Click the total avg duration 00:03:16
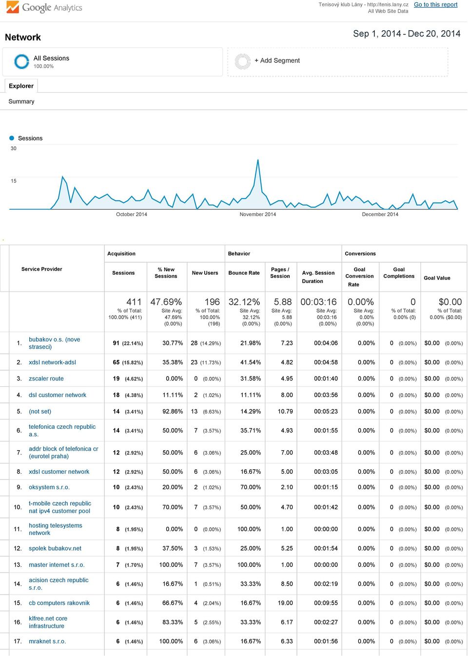 pos(318,302)
